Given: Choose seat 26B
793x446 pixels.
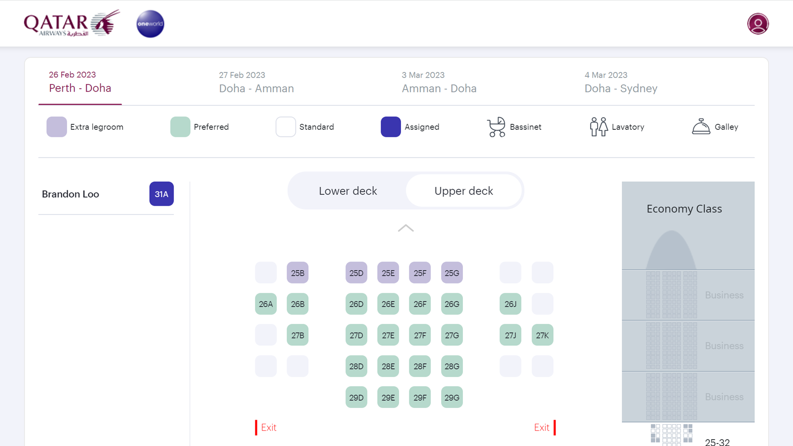Looking at the screenshot, I should 298,304.
